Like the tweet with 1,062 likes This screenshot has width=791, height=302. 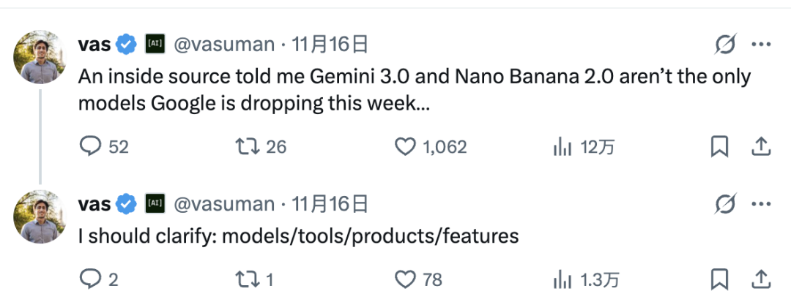(406, 147)
